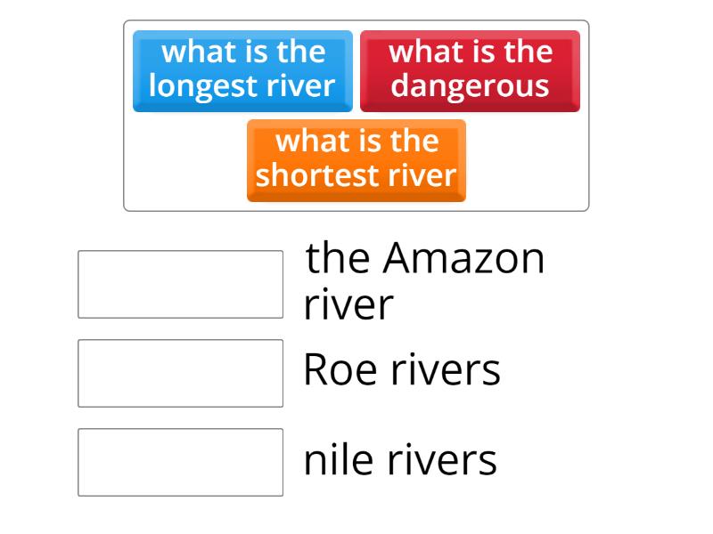Select the orange 'what is the shortest river' tile
The image size is (713, 534).
click(356, 160)
